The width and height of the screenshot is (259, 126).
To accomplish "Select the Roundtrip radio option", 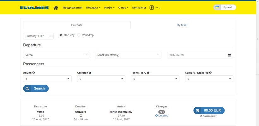I will (79, 35).
